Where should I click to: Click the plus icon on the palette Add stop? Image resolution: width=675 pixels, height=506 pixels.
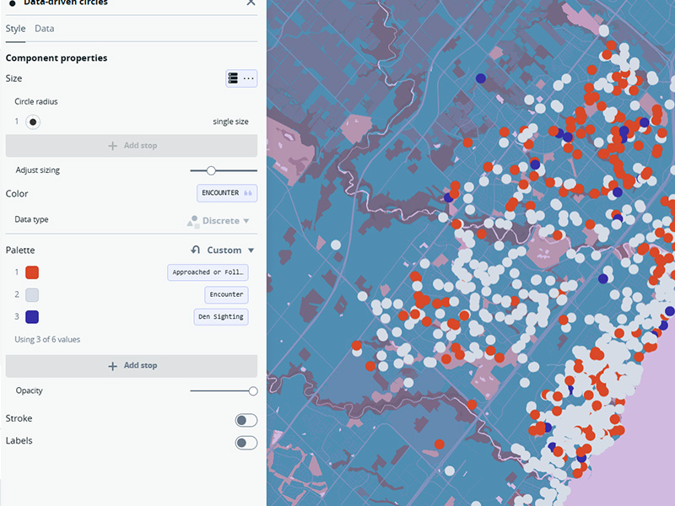tap(111, 365)
